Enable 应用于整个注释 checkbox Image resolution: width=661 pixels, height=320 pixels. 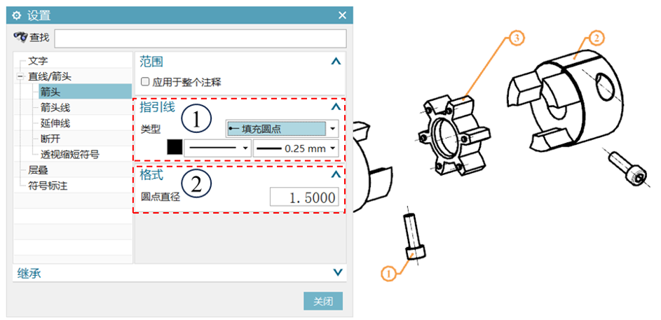point(145,82)
